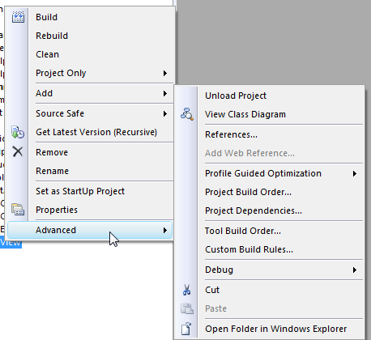Click the disabled Paste clipboard icon
Screen dimensions: 371x340
coord(187,308)
